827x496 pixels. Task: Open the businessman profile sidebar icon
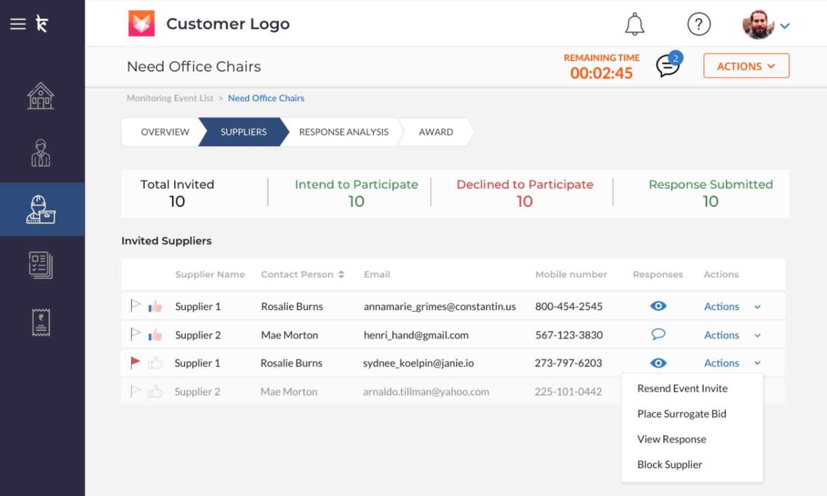pos(41,153)
